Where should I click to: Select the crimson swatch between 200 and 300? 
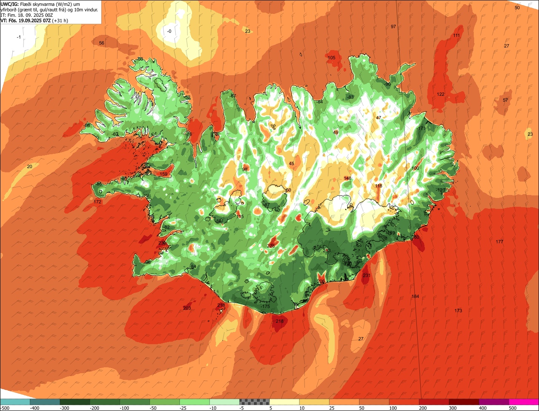tap(434, 401)
